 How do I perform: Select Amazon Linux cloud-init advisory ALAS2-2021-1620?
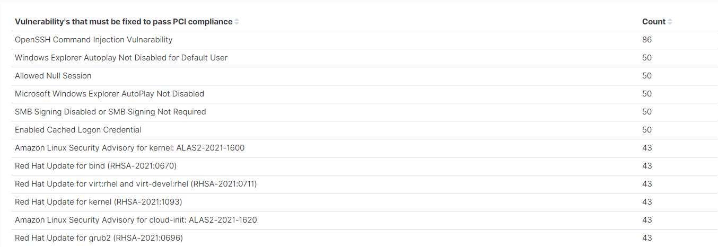pos(136,220)
